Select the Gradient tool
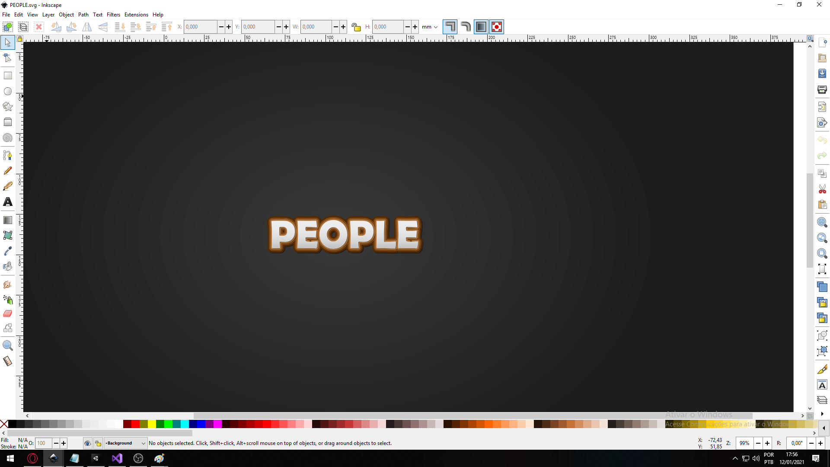Image resolution: width=830 pixels, height=467 pixels. click(8, 220)
